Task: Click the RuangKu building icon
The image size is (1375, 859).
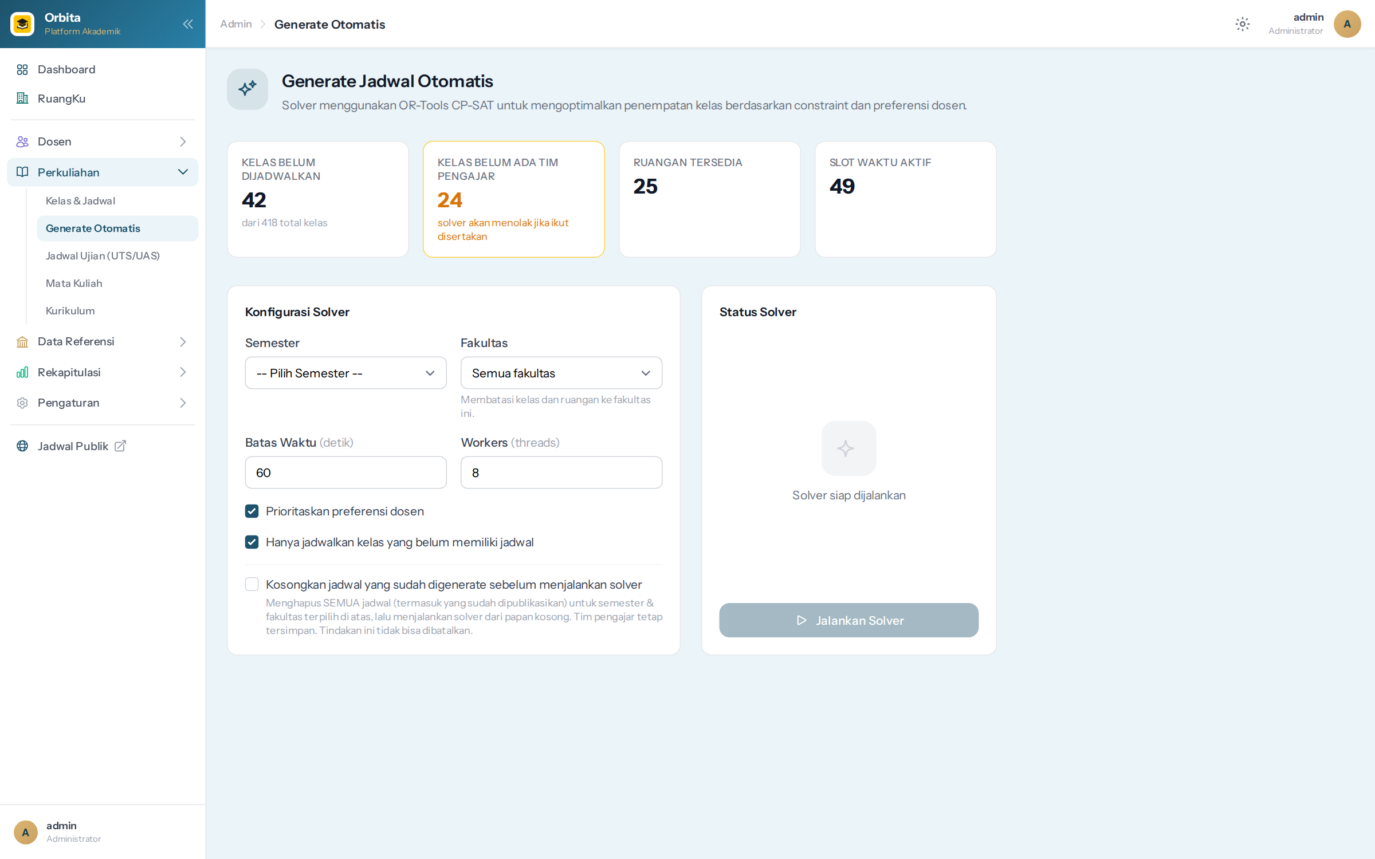Action: tap(22, 98)
